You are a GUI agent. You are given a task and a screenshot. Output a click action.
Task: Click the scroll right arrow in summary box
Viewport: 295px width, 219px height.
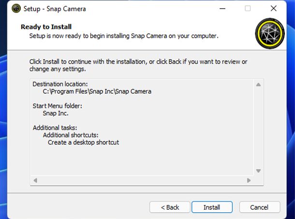(249, 180)
